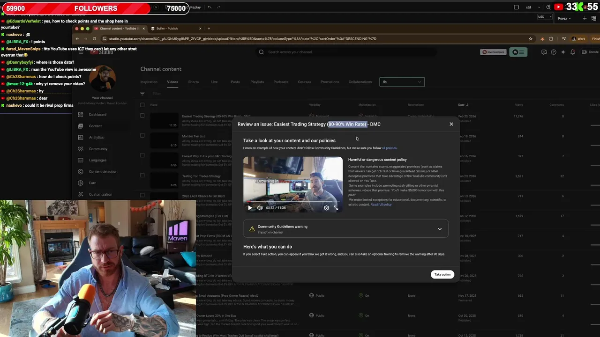Switch to the Collaborations tab
This screenshot has width=600, height=337.
coord(360,82)
